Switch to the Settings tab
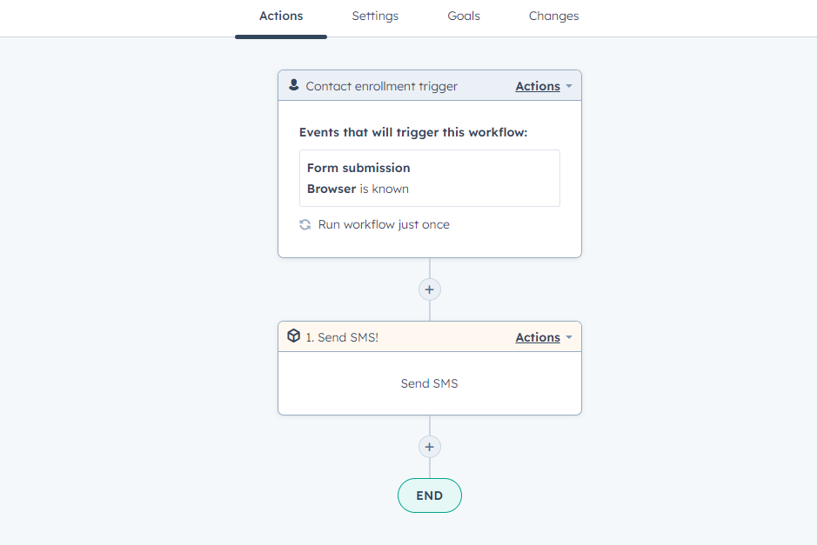Screen dimensions: 817x545 tap(375, 16)
